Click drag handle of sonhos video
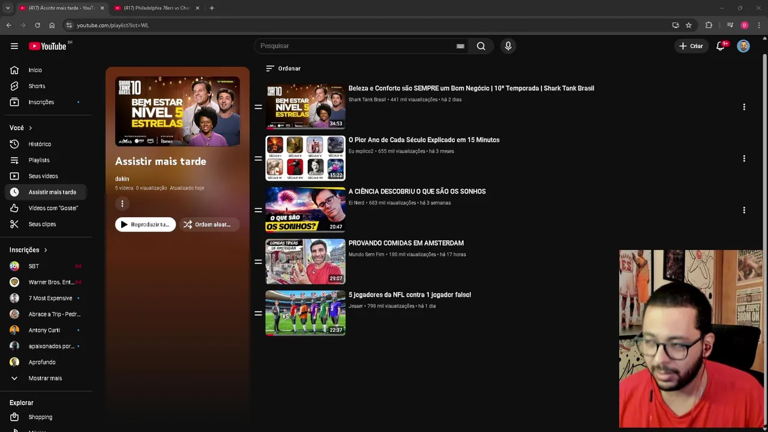Screen dimensions: 768x432 258,210
